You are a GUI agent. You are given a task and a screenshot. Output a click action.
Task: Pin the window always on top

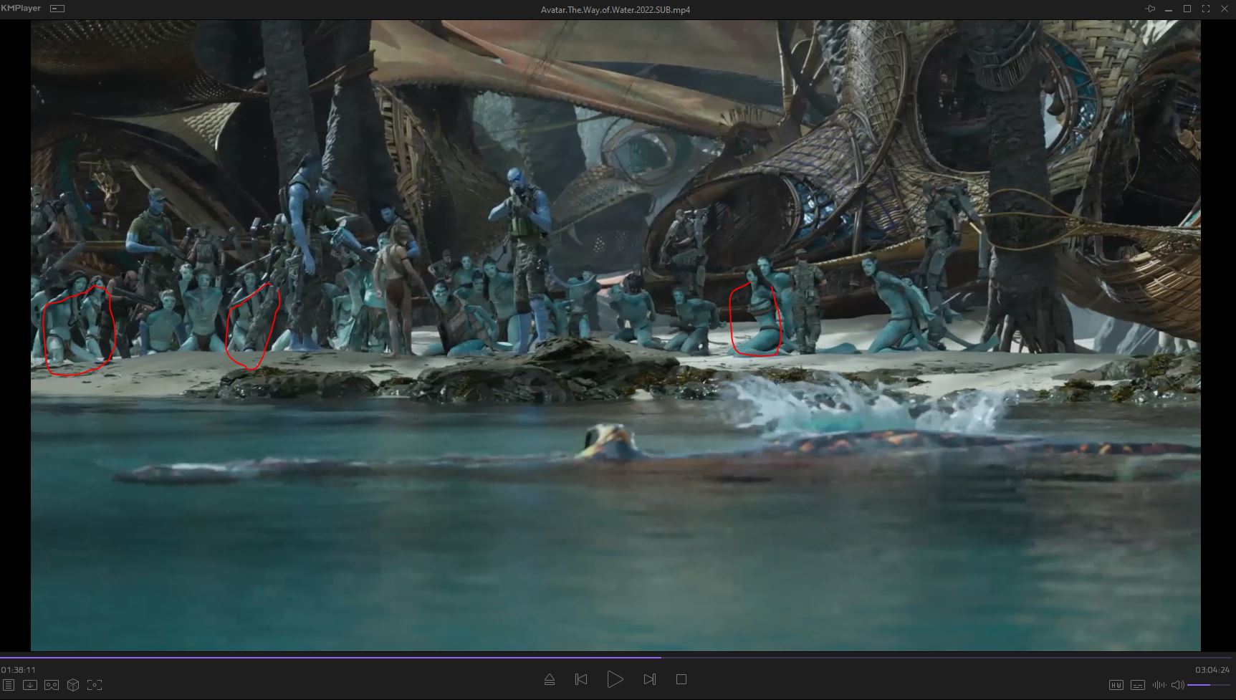coord(1150,9)
